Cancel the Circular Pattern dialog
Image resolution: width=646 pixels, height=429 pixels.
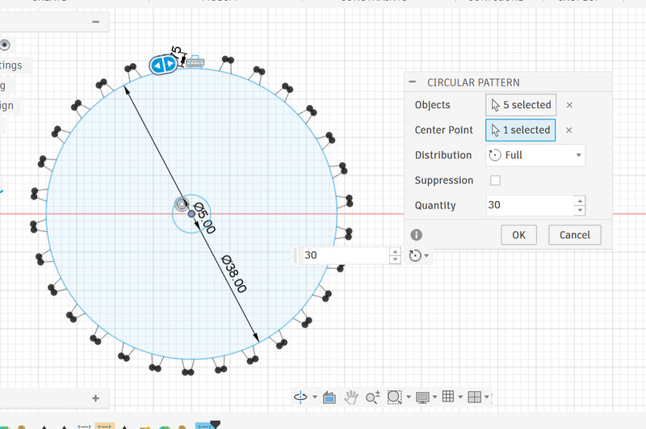point(575,235)
